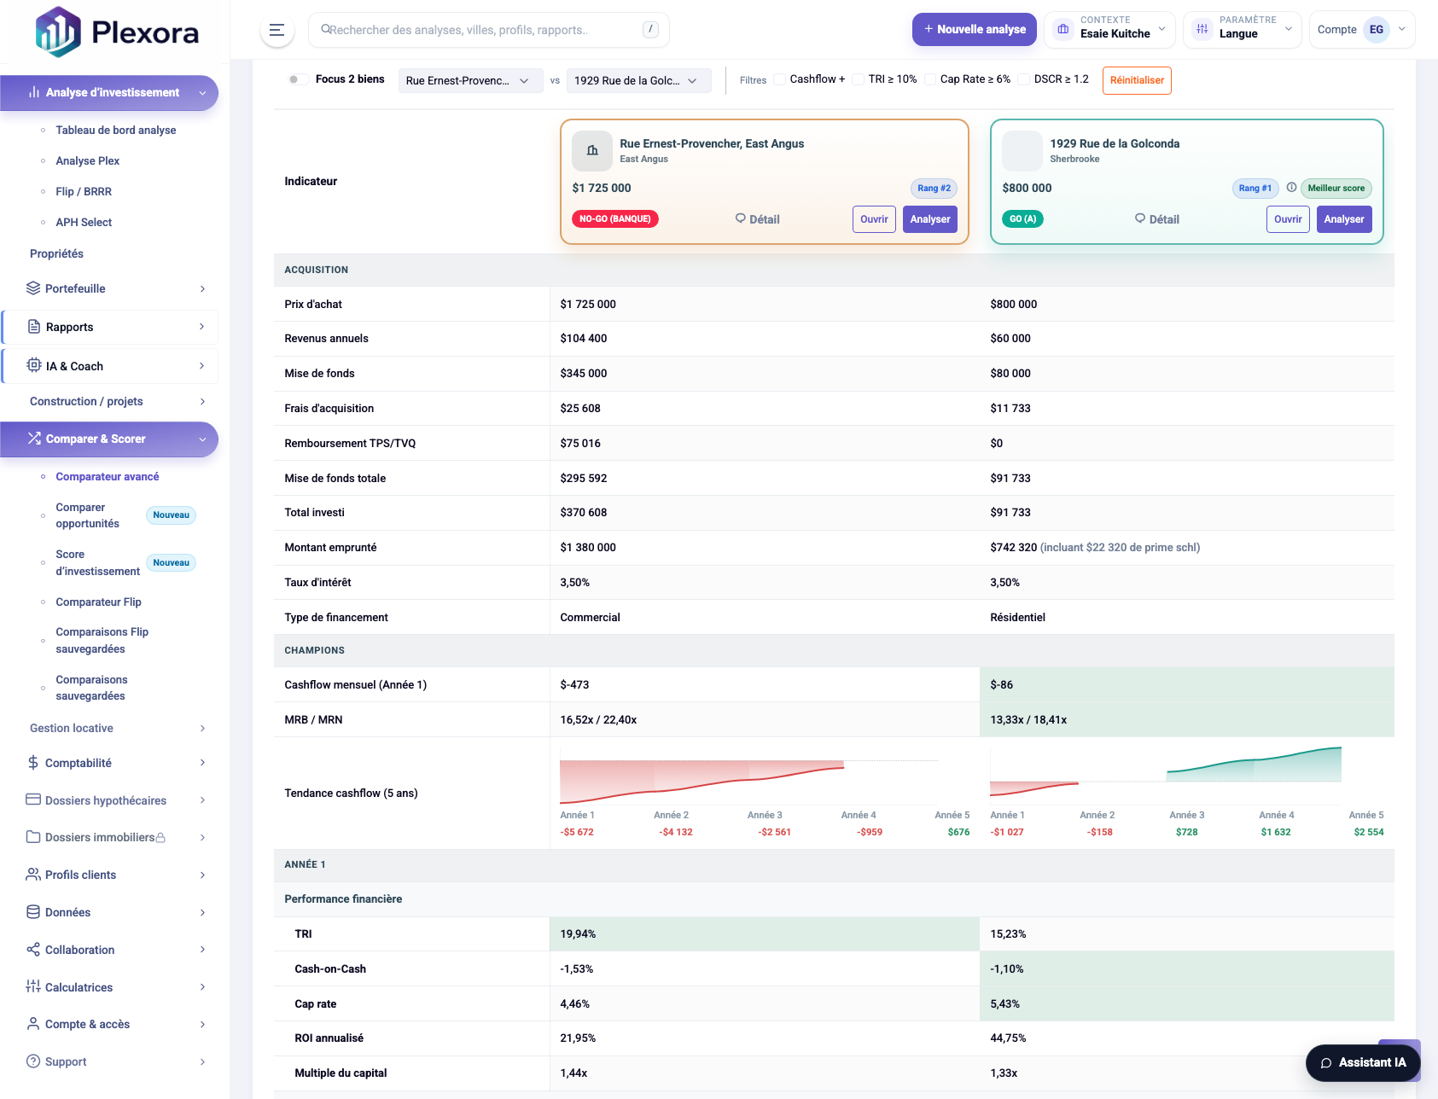Select Tableau de bord analyse menu item
This screenshot has width=1438, height=1099.
pyautogui.click(x=115, y=130)
